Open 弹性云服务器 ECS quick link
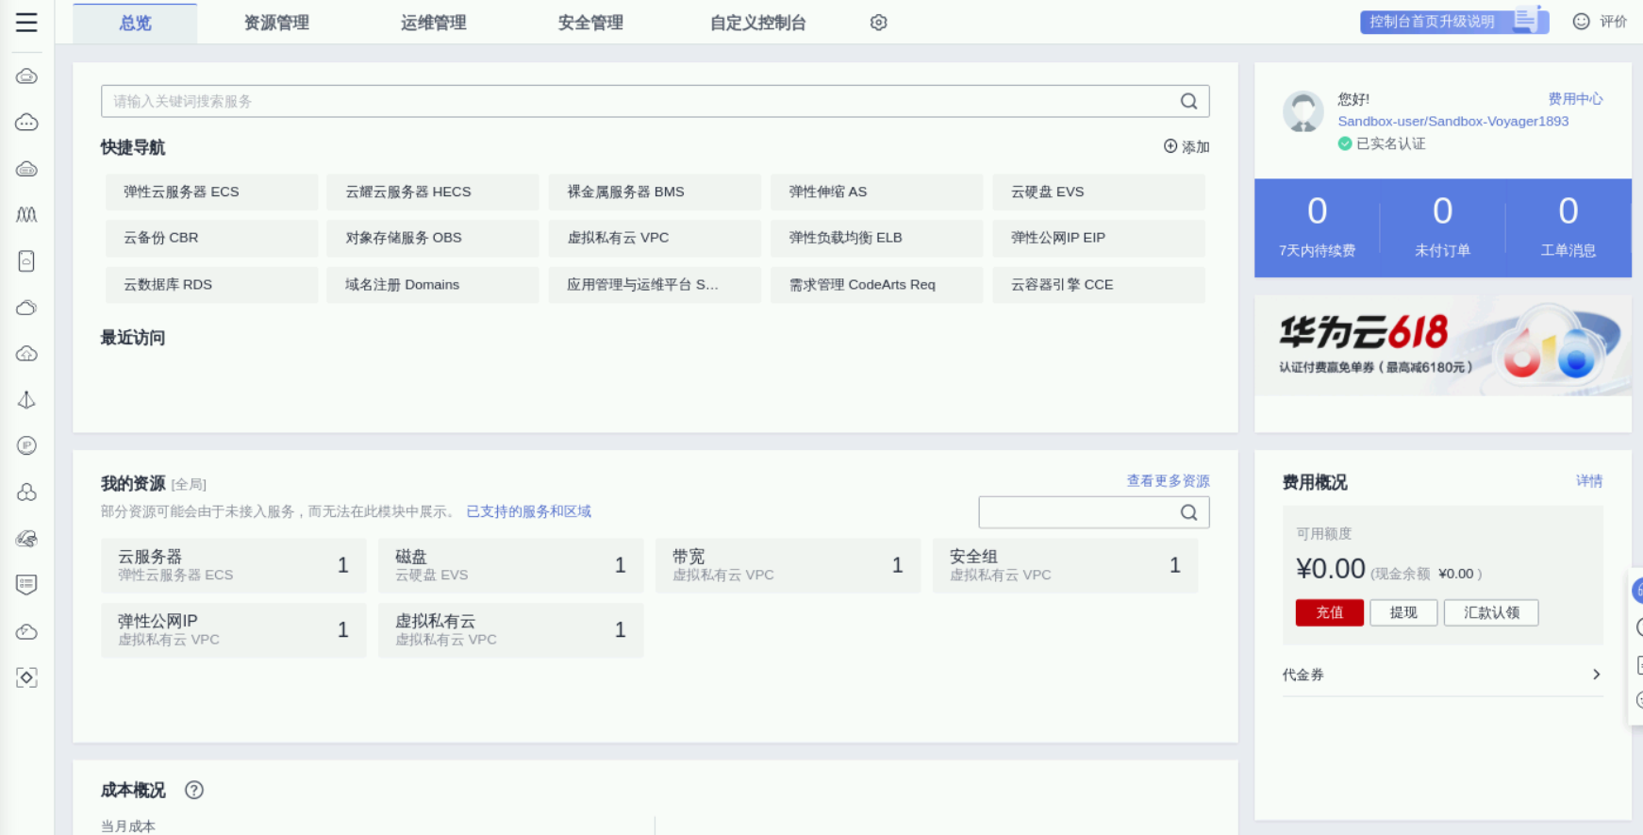The width and height of the screenshot is (1643, 835). point(211,192)
